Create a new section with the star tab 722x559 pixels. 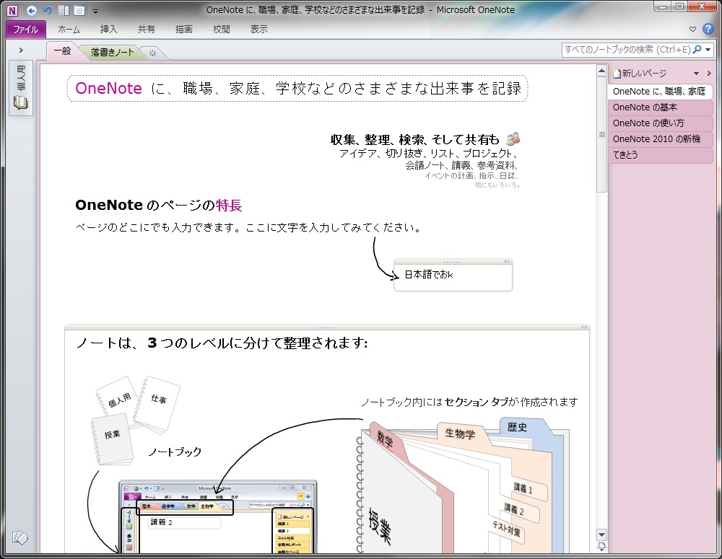(153, 53)
